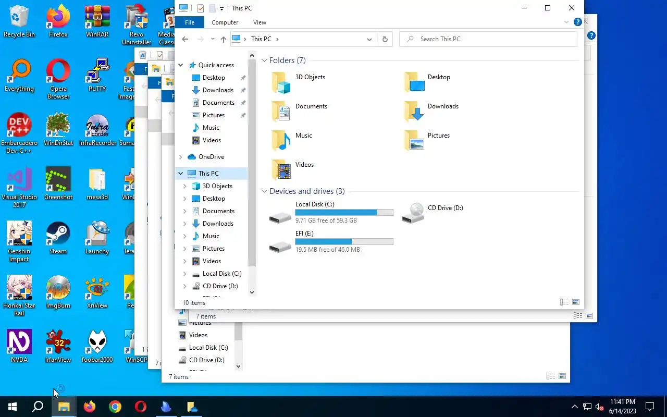
Task: Expand the OneDrive tree node
Action: pos(181,157)
